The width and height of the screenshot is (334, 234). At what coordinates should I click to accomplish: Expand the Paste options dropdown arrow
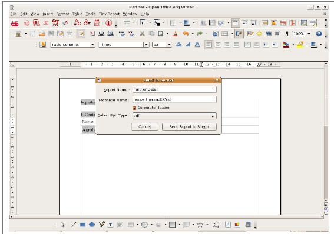click(x=167, y=34)
